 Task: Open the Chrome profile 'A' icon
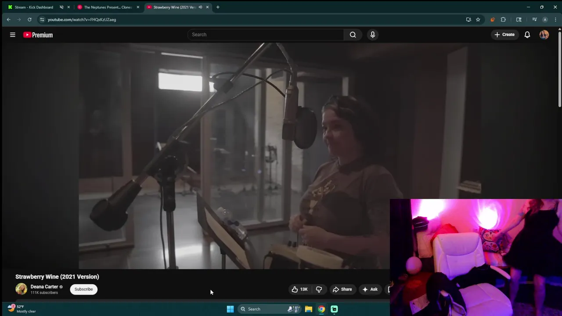tap(545, 19)
